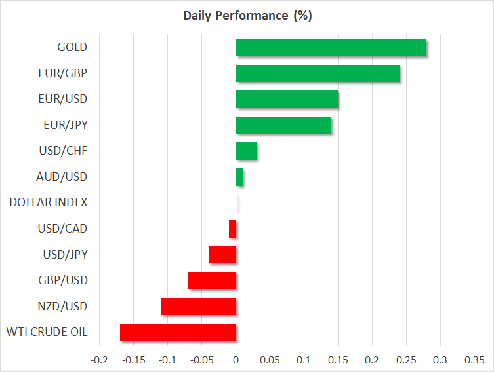Viewport: 494px width, 372px height.
Task: Click the chart title Daily Performance (%)
Action: [247, 16]
